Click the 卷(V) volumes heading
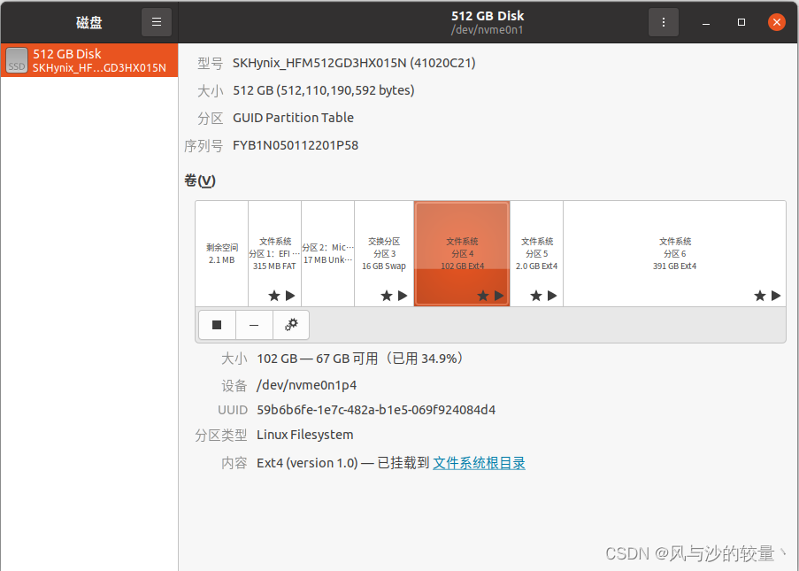 click(200, 181)
